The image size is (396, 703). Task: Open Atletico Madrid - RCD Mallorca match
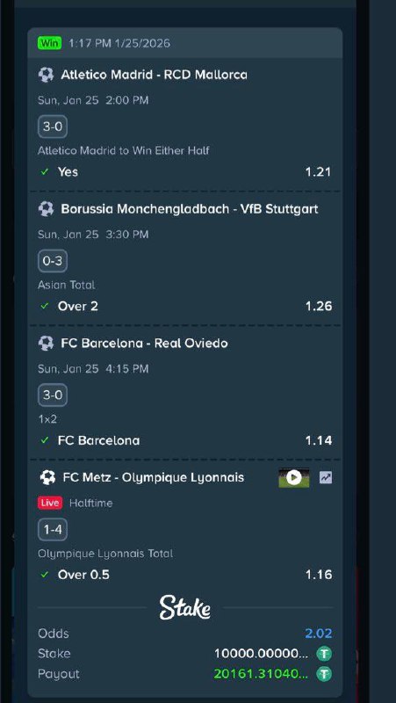coord(155,75)
